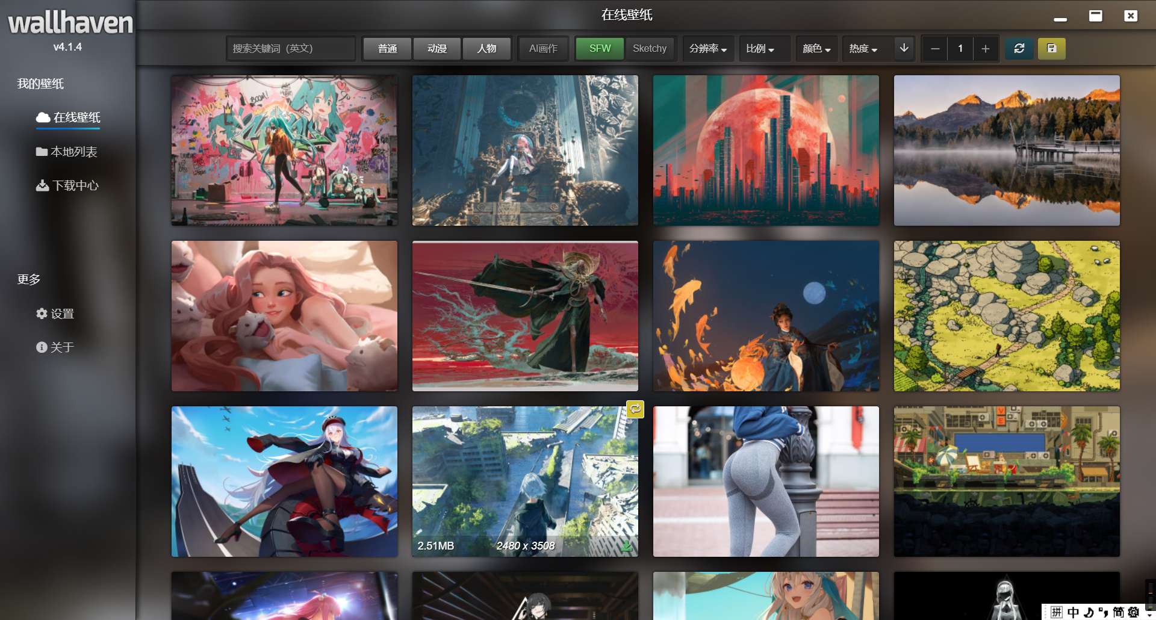The height and width of the screenshot is (620, 1156).
Task: Click the yellow set-wallpaper icon on ruined city thumbnail
Action: click(635, 409)
